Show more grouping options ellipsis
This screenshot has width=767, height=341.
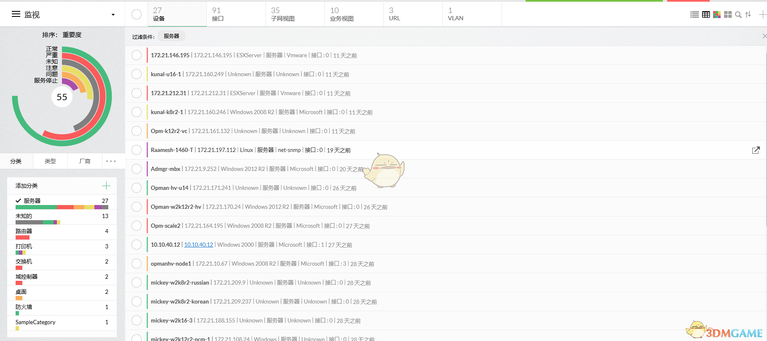pyautogui.click(x=111, y=161)
